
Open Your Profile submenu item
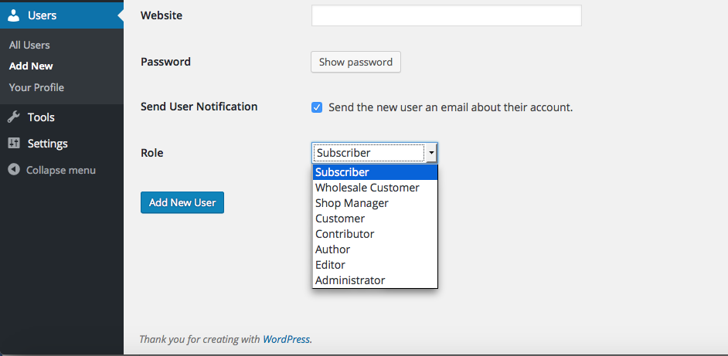pos(36,87)
